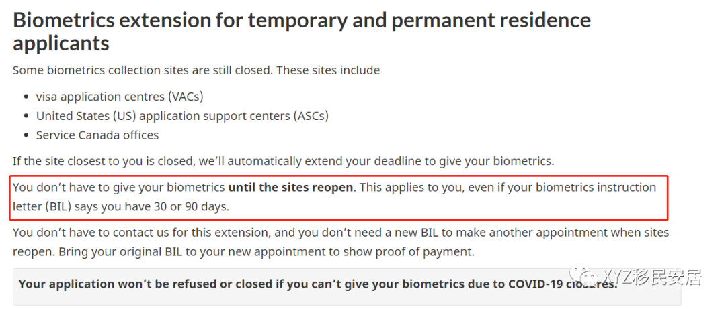Click the WeChat watermark logo icon
Image resolution: width=726 pixels, height=309 pixels.
pos(586,275)
